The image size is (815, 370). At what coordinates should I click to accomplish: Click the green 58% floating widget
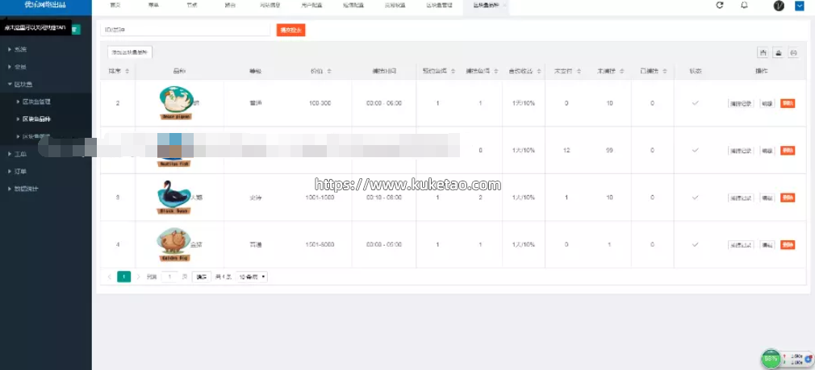pyautogui.click(x=771, y=358)
